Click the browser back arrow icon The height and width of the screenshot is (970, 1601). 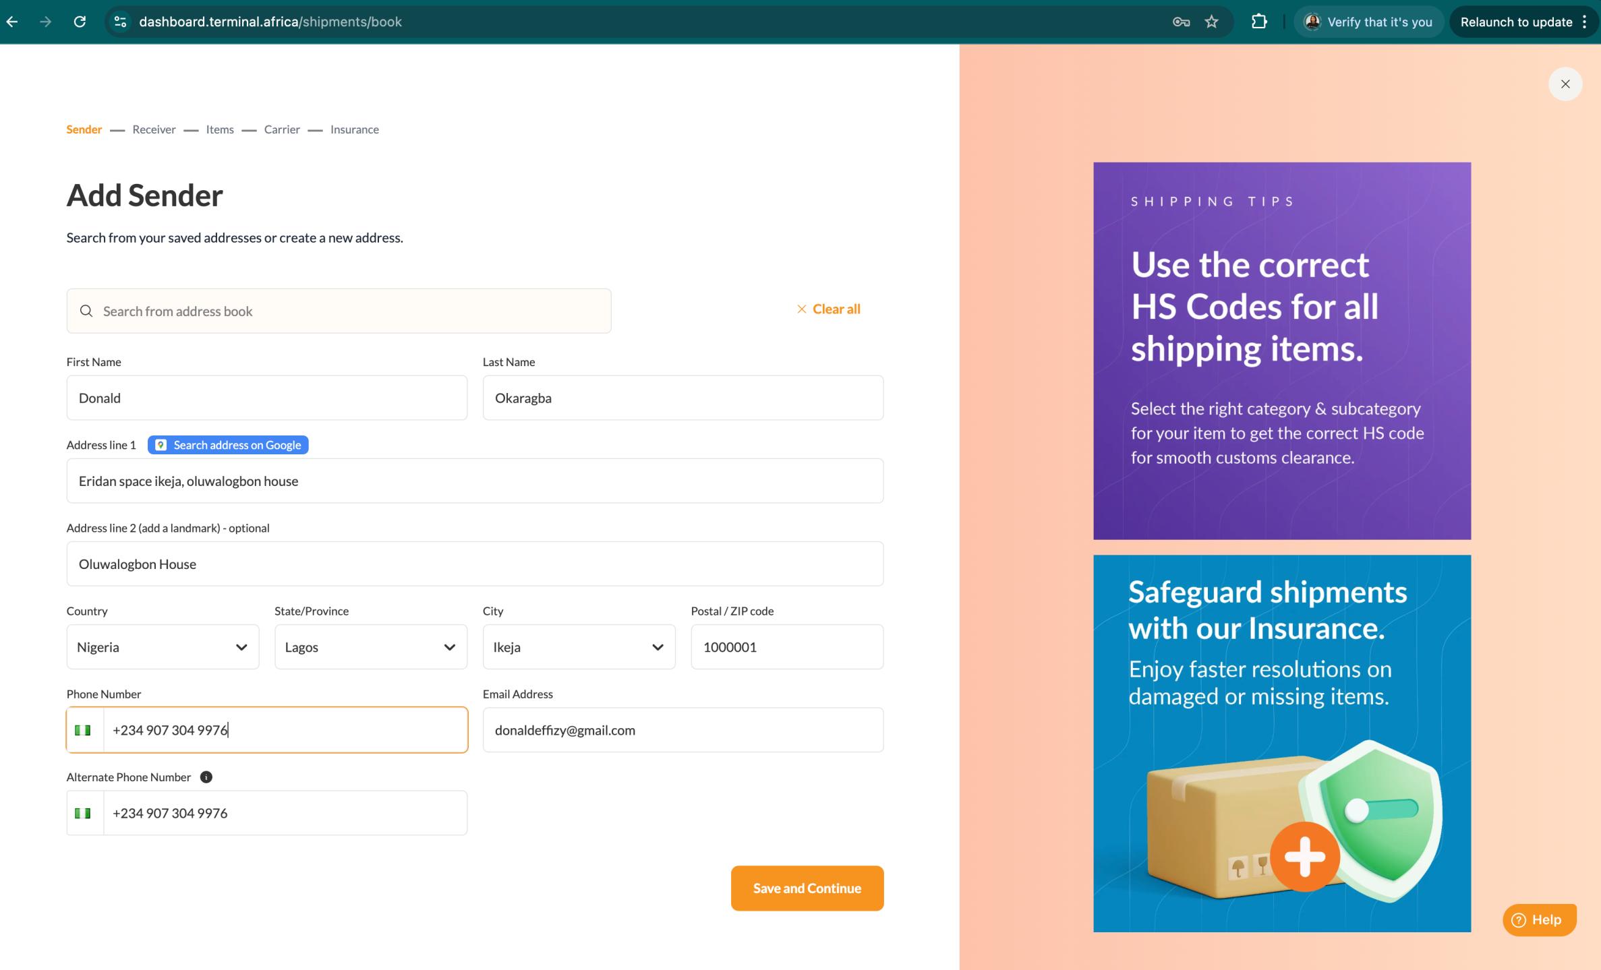point(12,22)
